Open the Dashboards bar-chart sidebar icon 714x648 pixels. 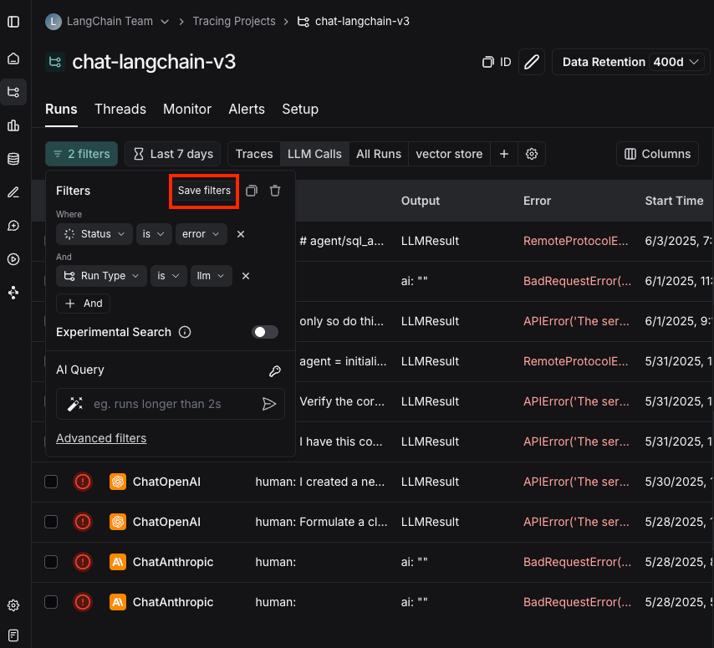point(13,125)
